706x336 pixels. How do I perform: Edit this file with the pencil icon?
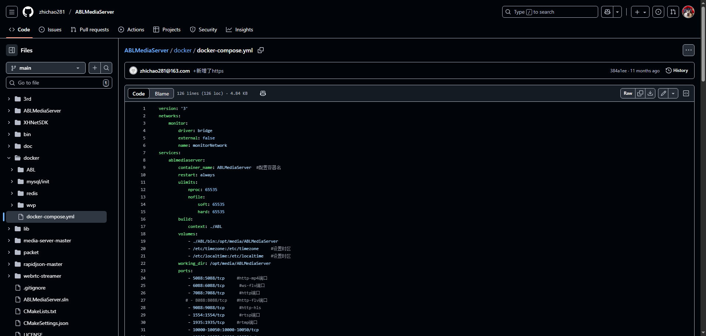(x=664, y=93)
